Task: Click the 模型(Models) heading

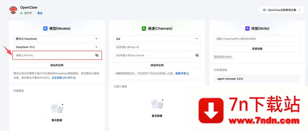Action: [x=60, y=29]
